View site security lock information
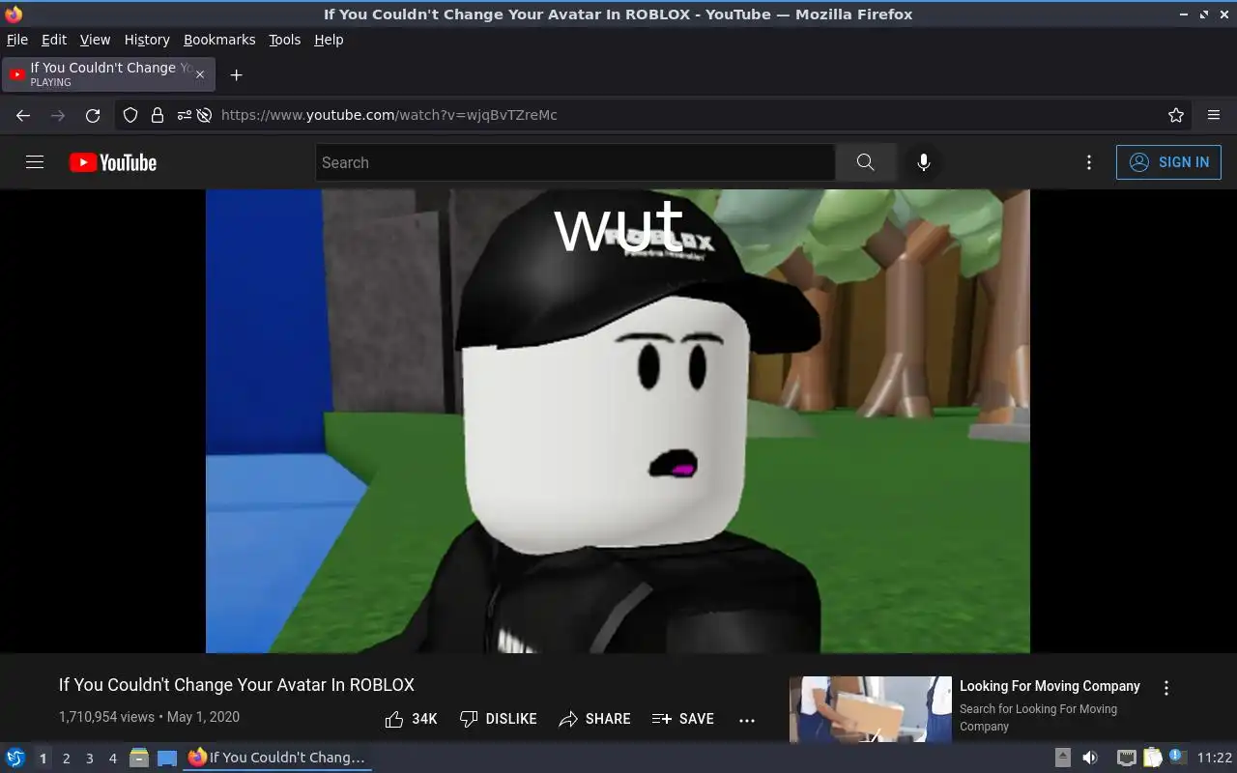 (x=158, y=115)
